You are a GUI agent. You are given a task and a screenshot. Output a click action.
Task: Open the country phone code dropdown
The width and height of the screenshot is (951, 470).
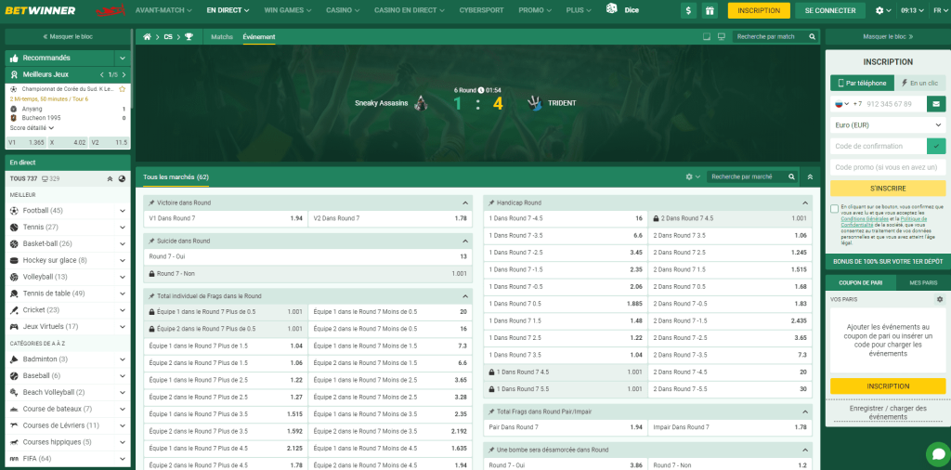(x=841, y=104)
